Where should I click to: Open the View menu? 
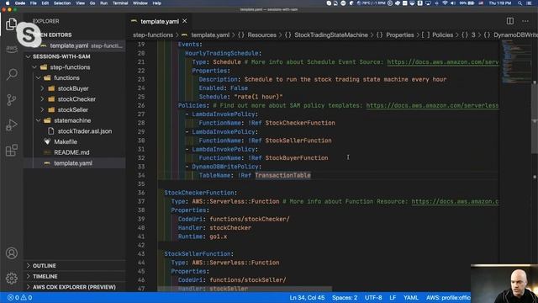click(81, 3)
